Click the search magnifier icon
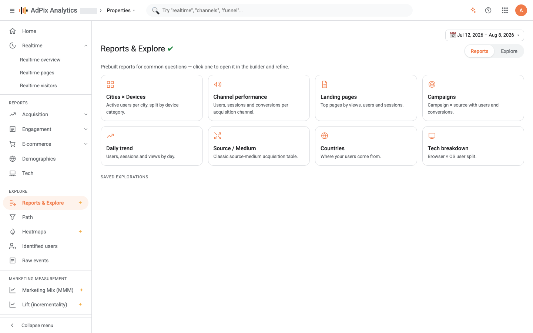 (x=155, y=10)
